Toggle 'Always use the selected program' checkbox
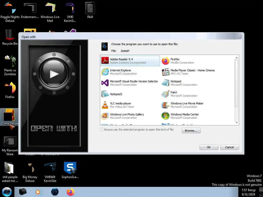263x197 pixels. 101,130
